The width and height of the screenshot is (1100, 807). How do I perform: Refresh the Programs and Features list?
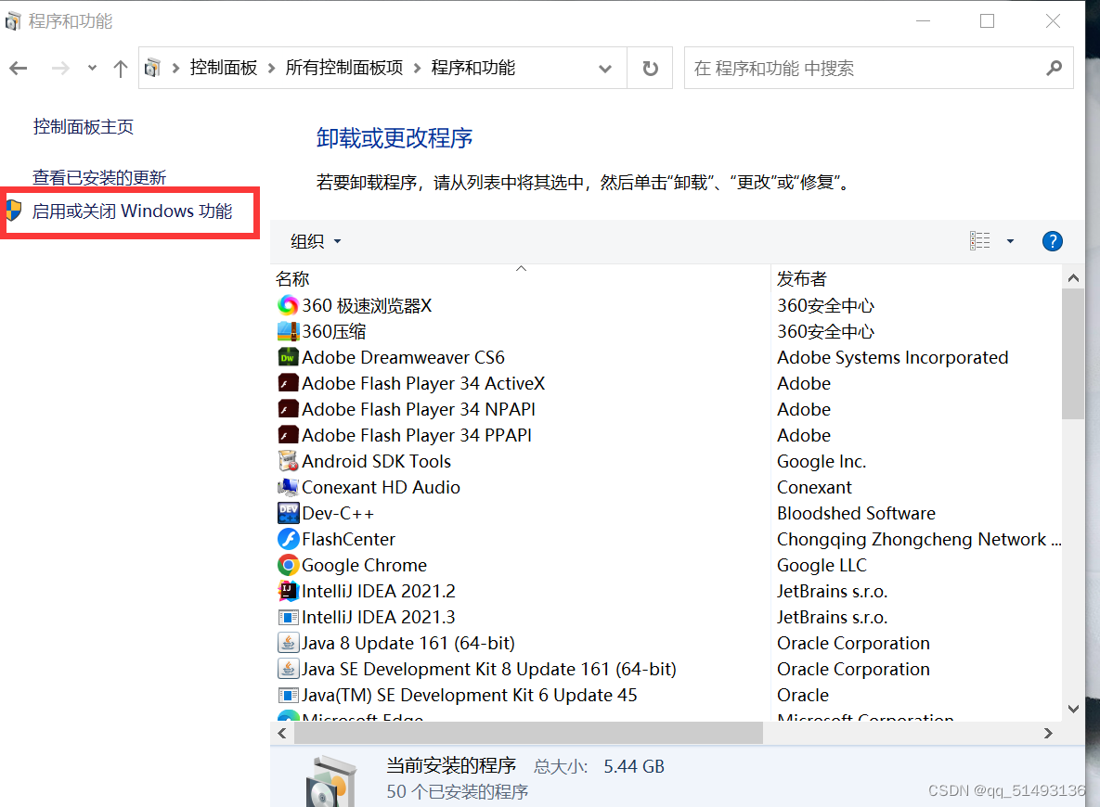(x=651, y=68)
